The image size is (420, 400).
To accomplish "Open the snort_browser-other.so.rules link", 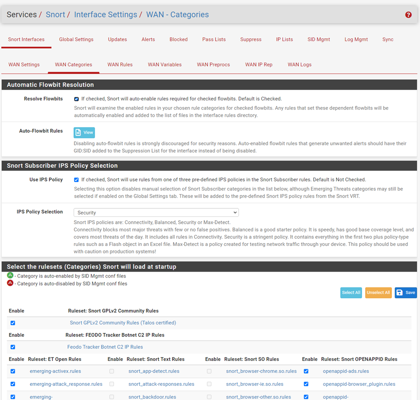I will pos(258,397).
